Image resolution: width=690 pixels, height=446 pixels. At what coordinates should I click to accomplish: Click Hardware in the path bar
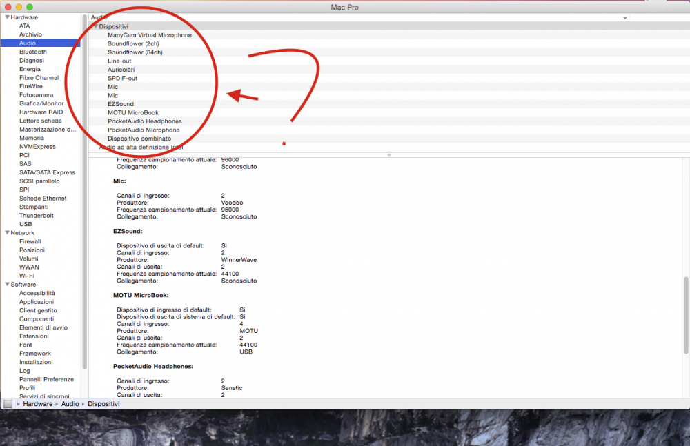[38, 404]
